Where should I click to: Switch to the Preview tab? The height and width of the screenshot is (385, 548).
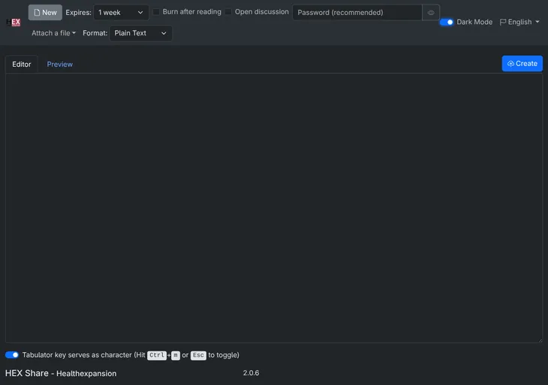click(x=60, y=65)
